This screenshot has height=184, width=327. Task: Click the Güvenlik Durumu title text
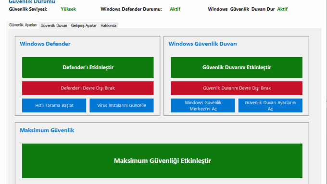click(32, 1)
